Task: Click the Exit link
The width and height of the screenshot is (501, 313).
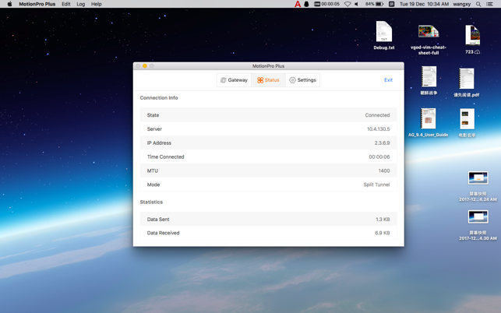Action: (x=388, y=80)
